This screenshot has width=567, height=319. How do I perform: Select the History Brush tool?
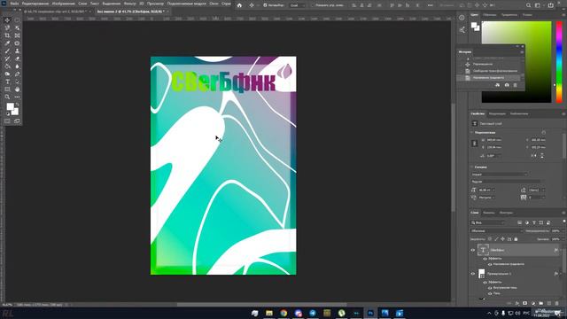[7, 58]
